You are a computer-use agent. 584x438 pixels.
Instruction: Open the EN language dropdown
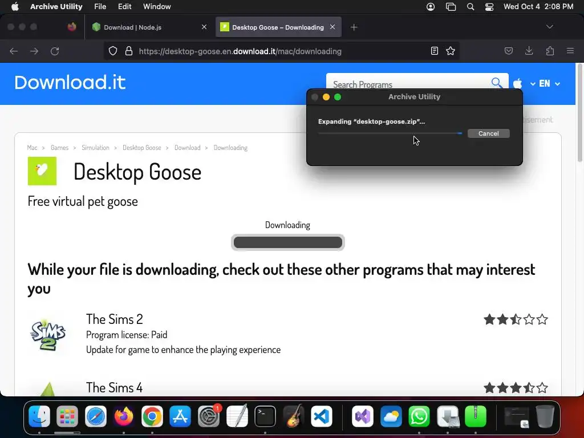coord(549,84)
